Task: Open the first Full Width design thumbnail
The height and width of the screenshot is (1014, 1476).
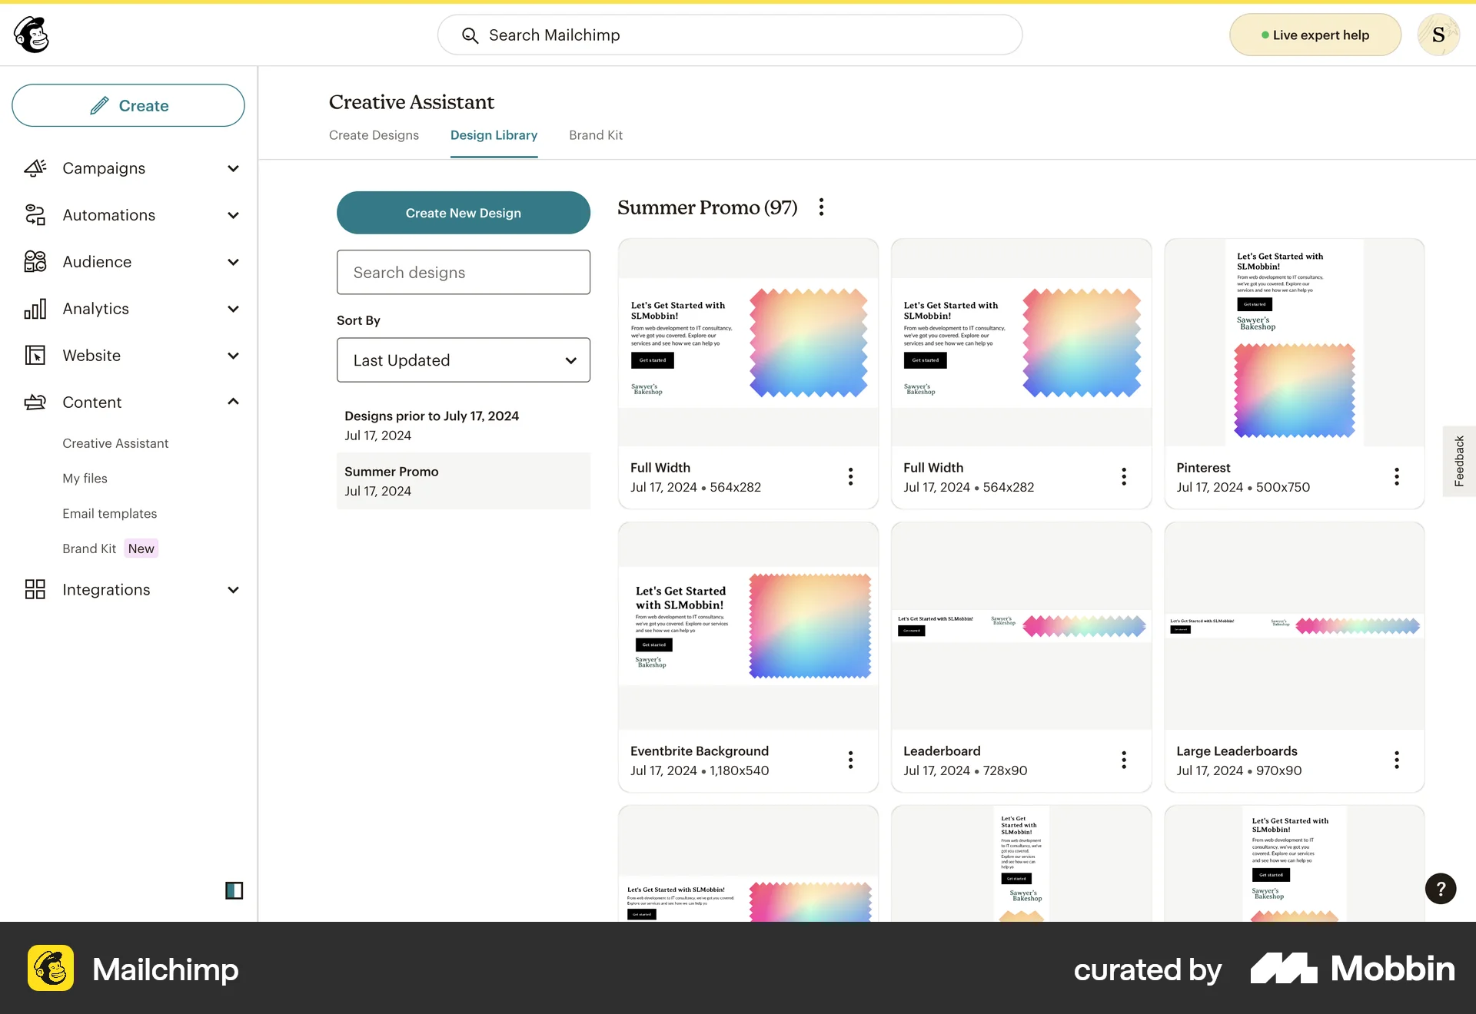Action: (748, 343)
